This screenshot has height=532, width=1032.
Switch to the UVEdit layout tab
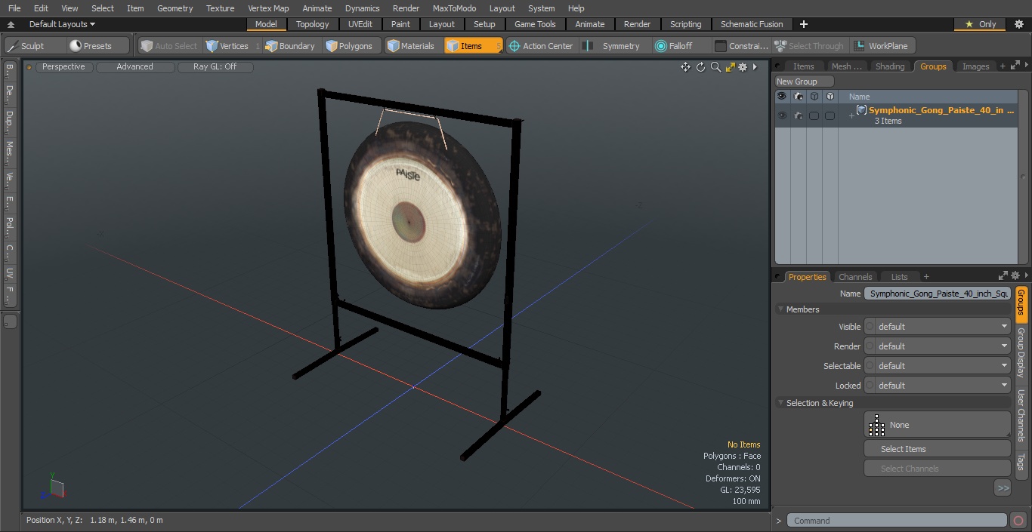click(x=360, y=24)
